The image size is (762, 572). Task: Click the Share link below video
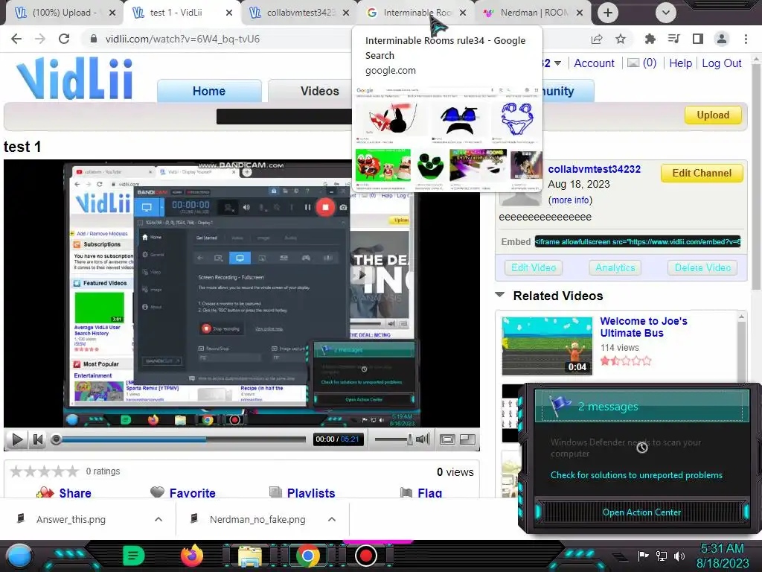click(75, 493)
